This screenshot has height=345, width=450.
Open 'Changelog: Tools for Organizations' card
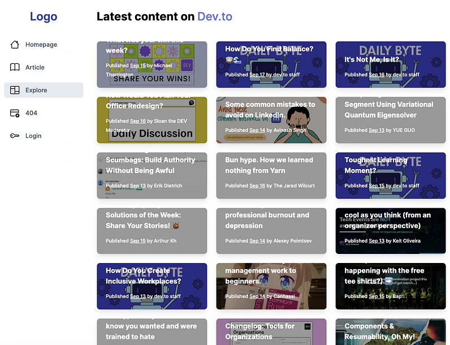click(x=271, y=332)
